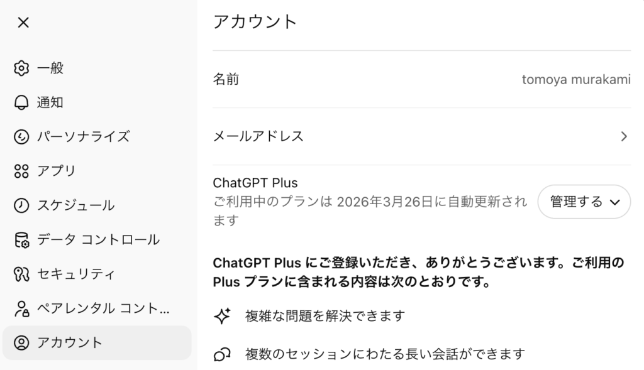
Task: Click the name tomoya murakami
Action: pyautogui.click(x=575, y=80)
